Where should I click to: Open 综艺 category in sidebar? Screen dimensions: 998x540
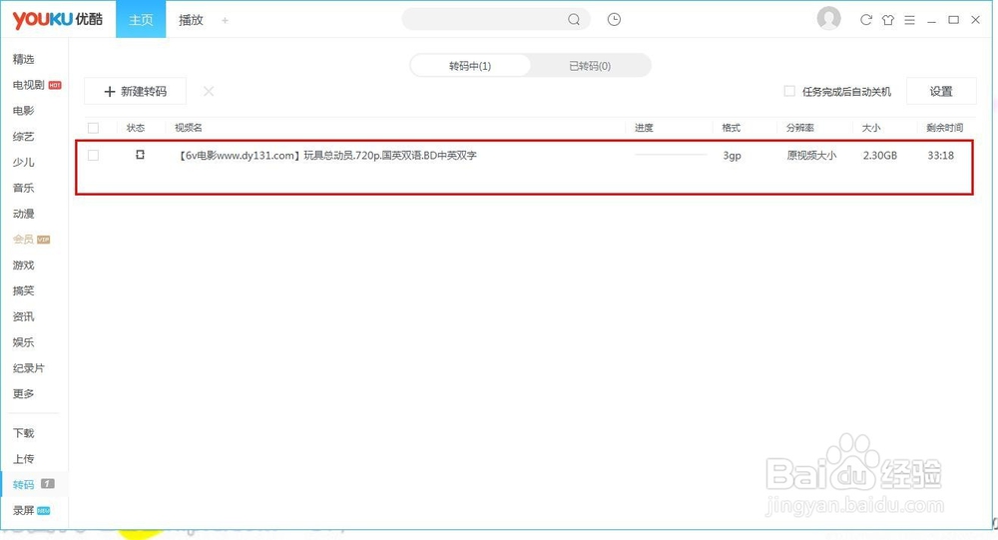tap(24, 137)
